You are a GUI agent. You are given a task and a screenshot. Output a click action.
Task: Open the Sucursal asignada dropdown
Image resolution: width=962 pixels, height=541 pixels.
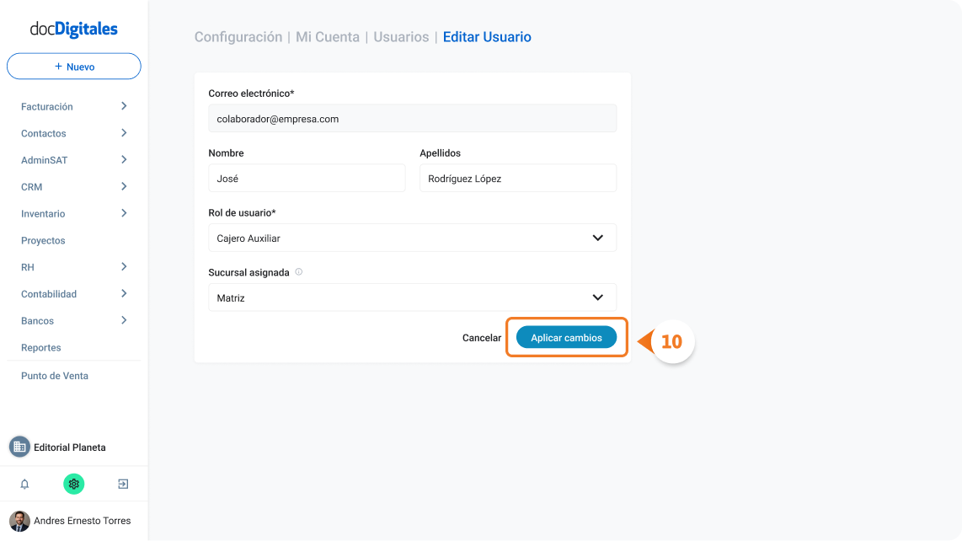[412, 297]
